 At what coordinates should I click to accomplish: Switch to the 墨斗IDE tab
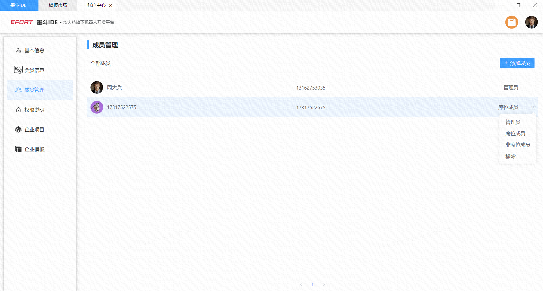(19, 5)
